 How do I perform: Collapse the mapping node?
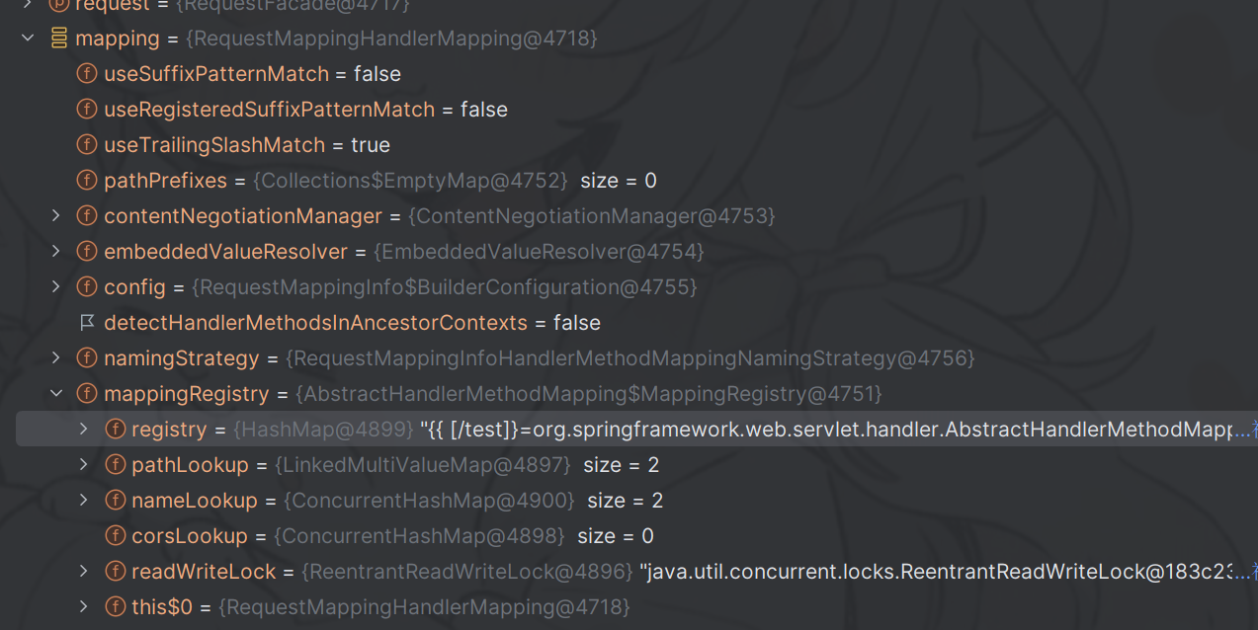pyautogui.click(x=28, y=39)
